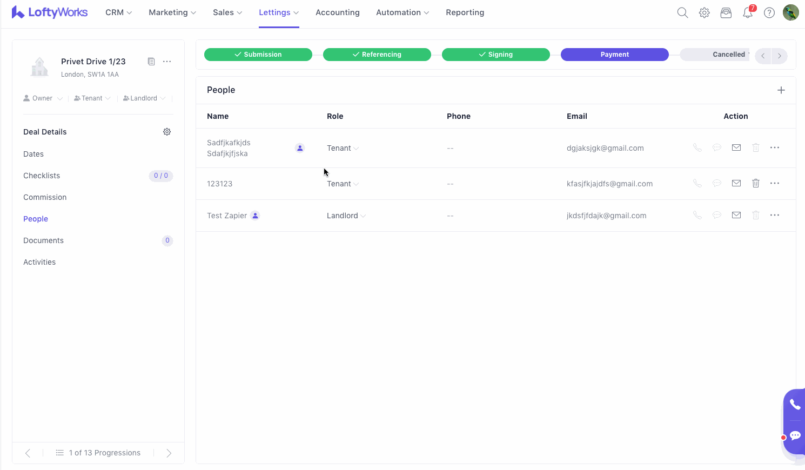Click the inbox tray icon in the header

pos(726,12)
